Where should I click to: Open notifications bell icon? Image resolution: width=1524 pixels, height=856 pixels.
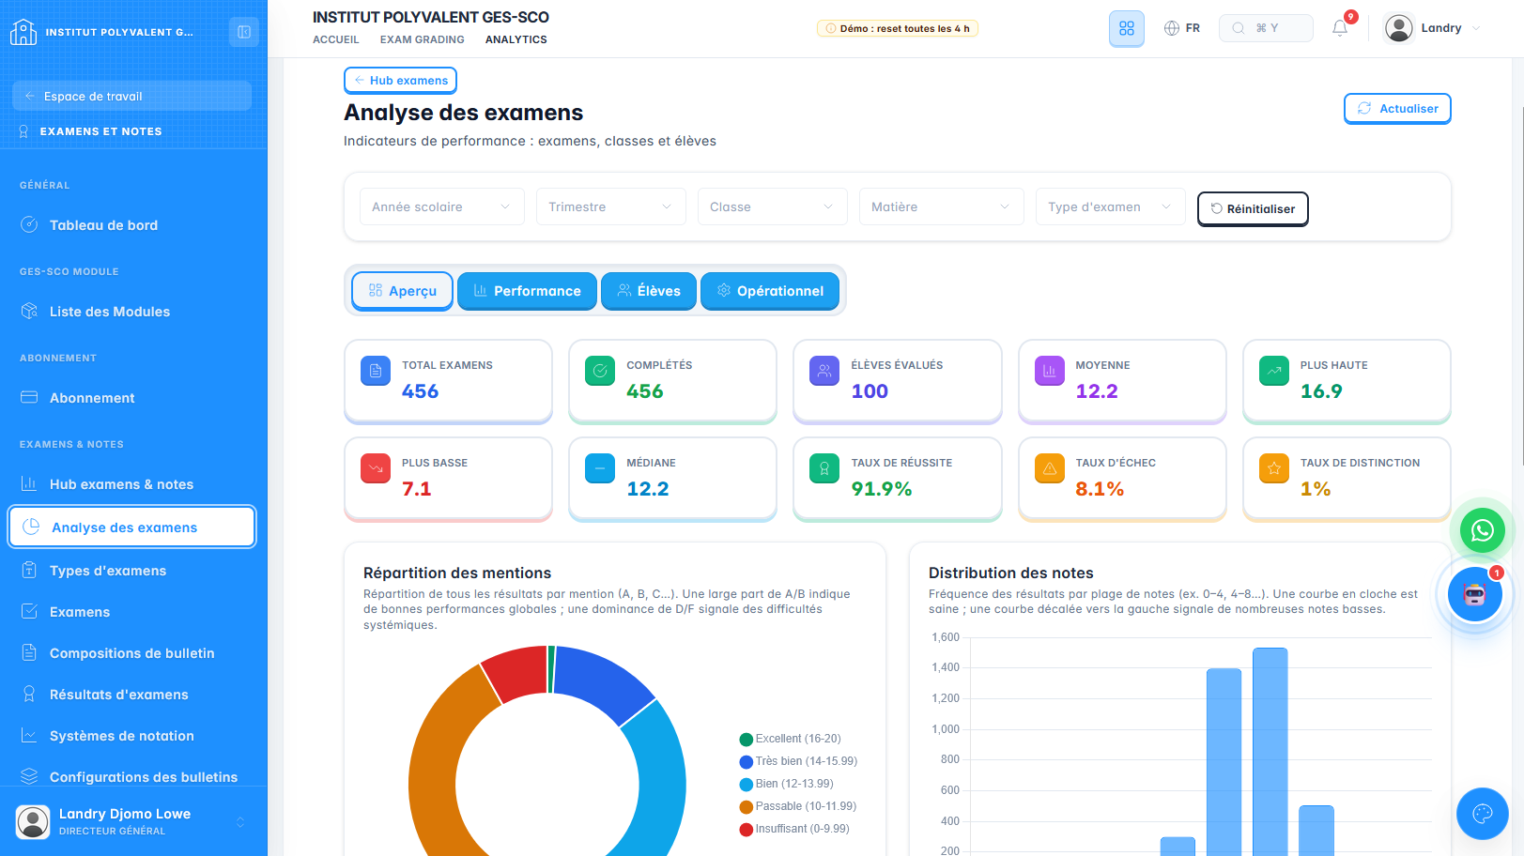(x=1340, y=28)
